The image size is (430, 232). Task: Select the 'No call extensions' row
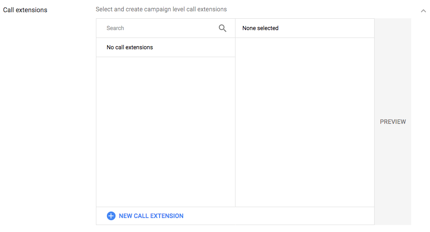[130, 48]
